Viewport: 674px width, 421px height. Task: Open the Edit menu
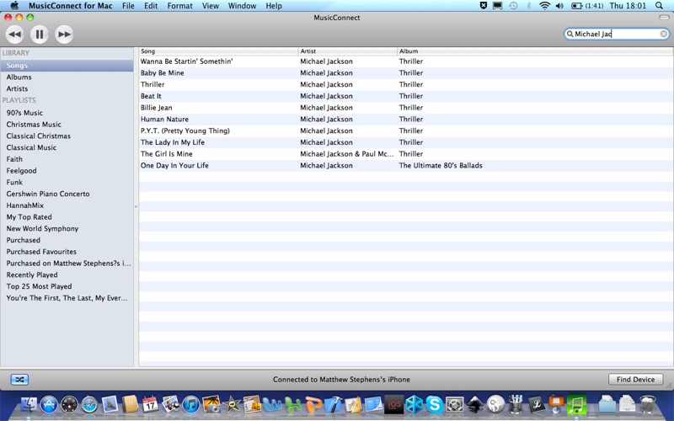coord(151,6)
